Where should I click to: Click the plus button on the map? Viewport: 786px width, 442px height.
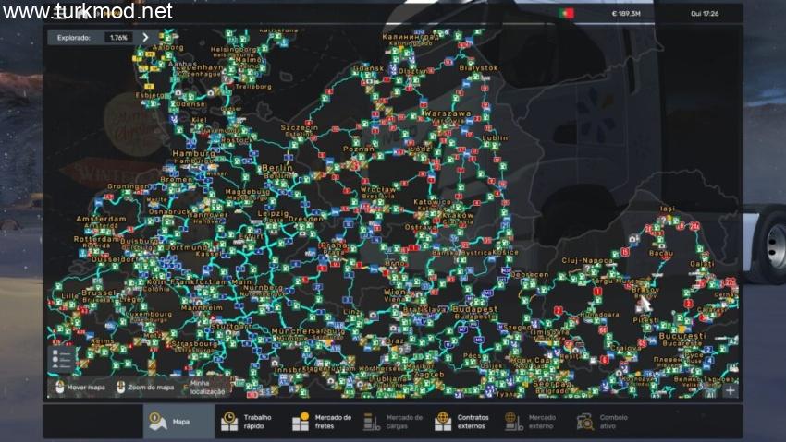click(x=730, y=390)
